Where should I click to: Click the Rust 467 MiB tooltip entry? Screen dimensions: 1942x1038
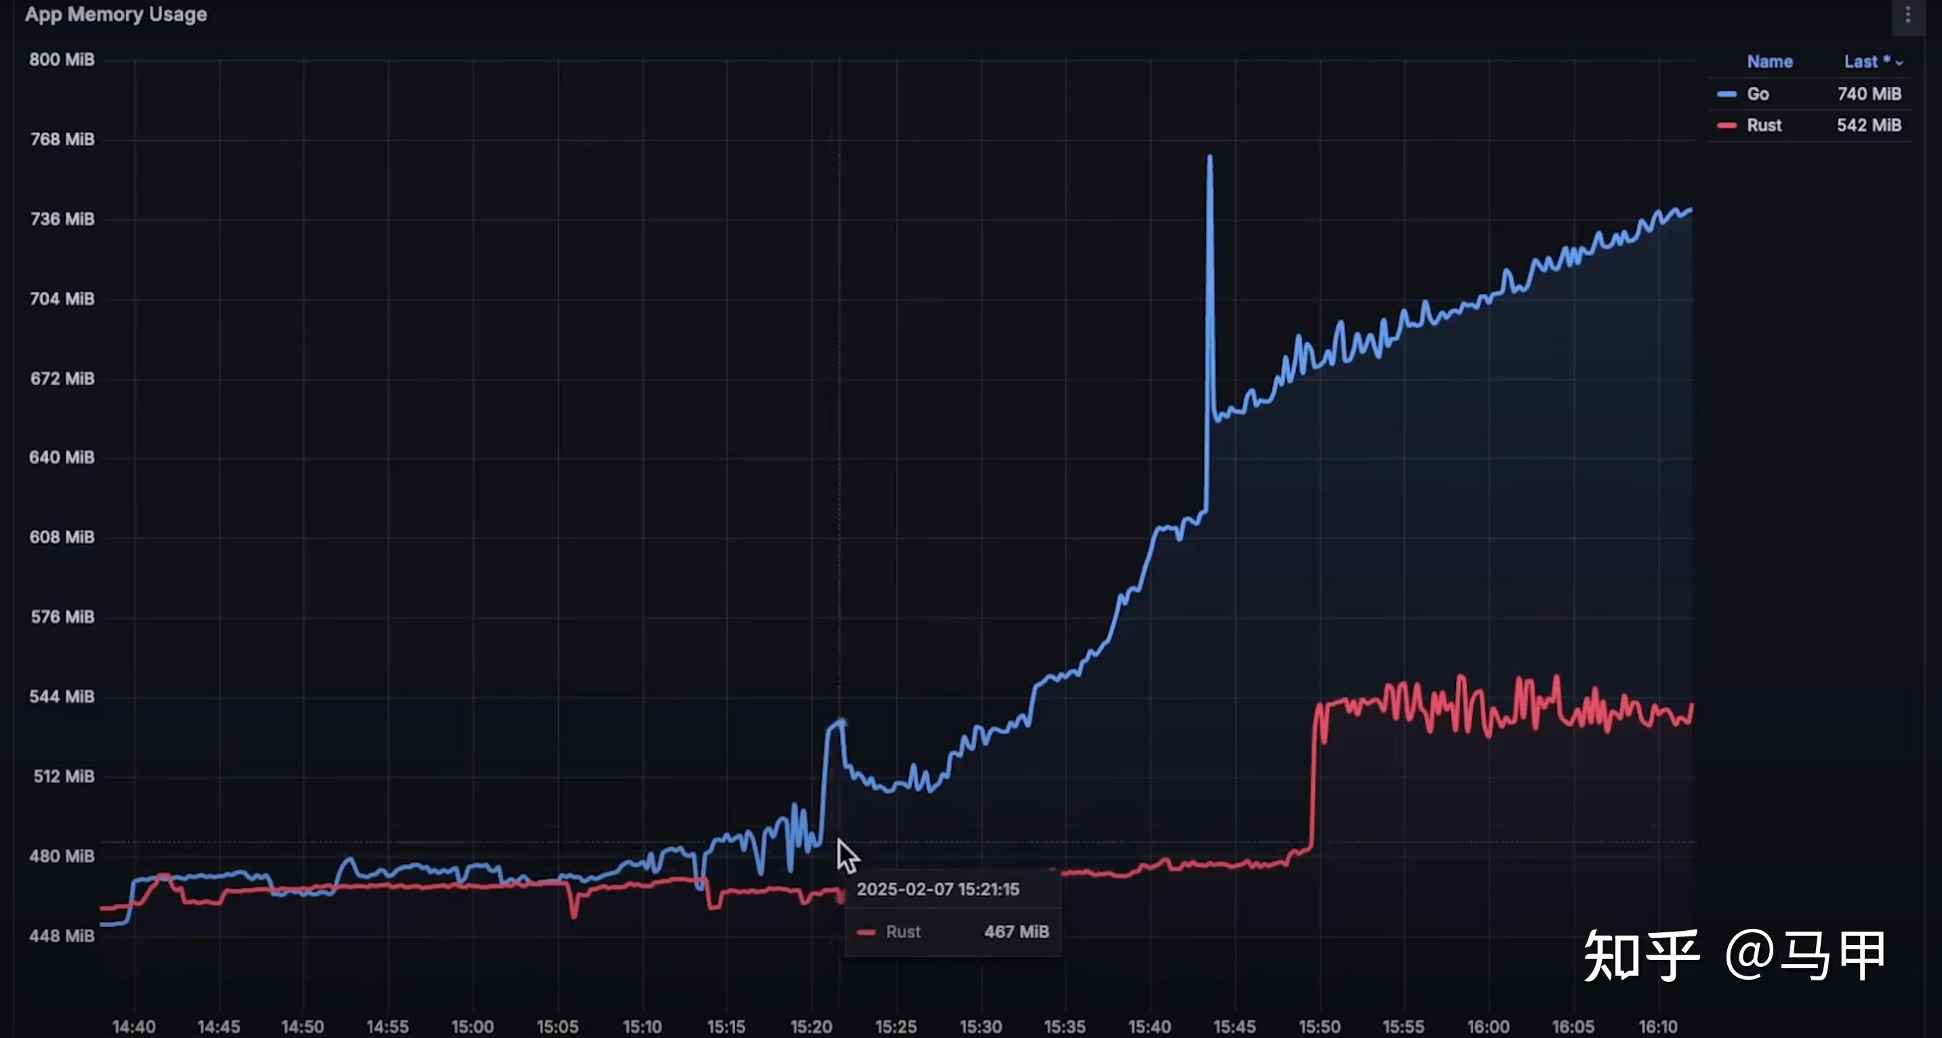pos(953,932)
